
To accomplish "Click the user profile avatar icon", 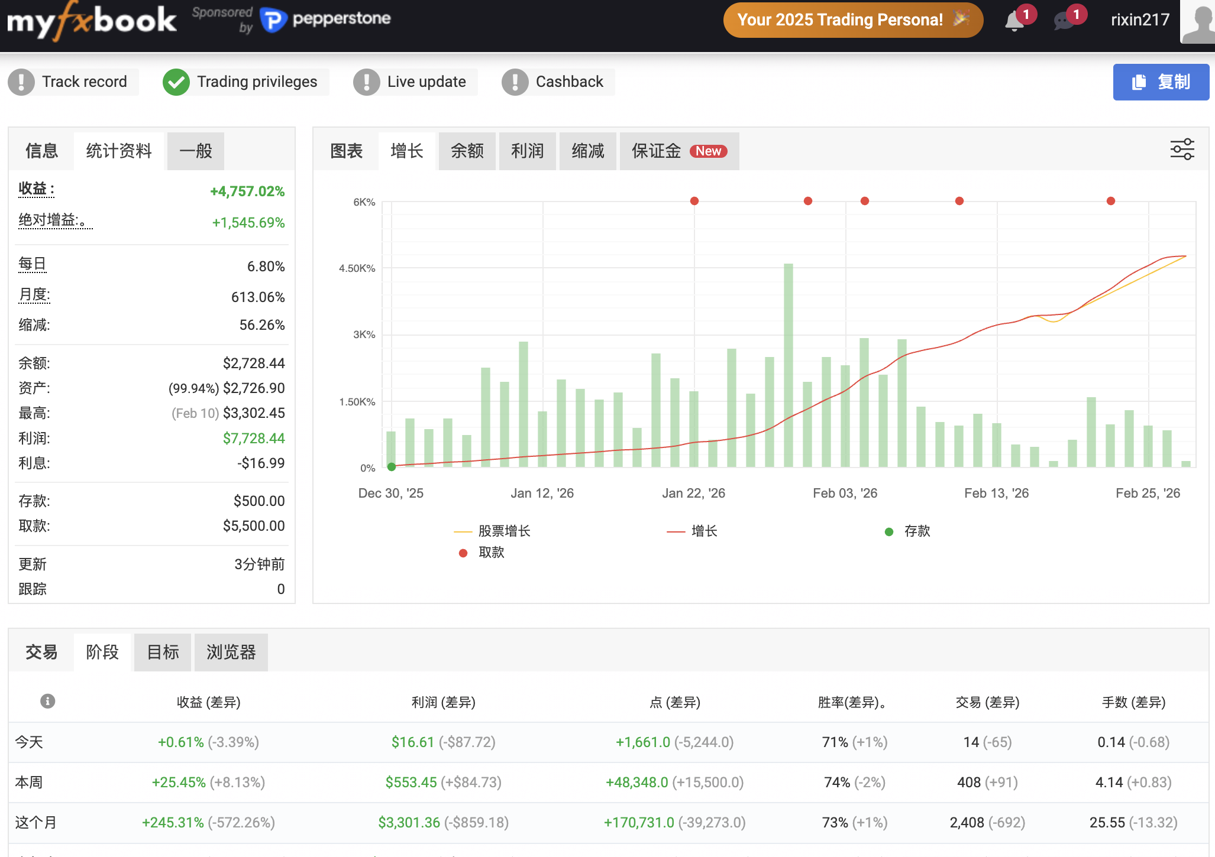I will pos(1198,22).
